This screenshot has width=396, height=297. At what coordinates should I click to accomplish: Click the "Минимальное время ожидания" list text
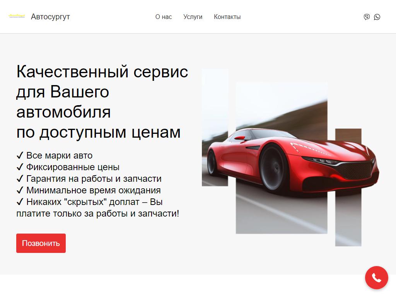[94, 190]
